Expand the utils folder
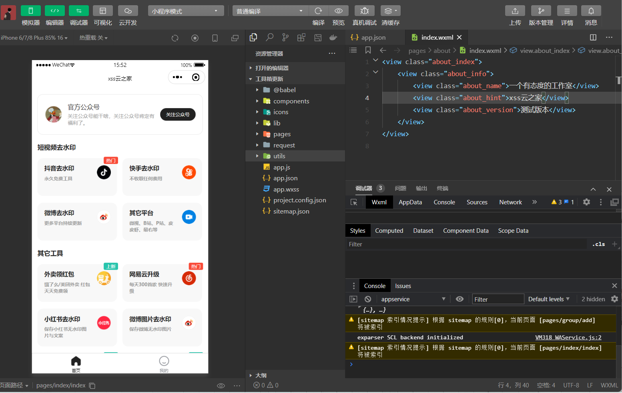622x393 pixels. pos(295,156)
